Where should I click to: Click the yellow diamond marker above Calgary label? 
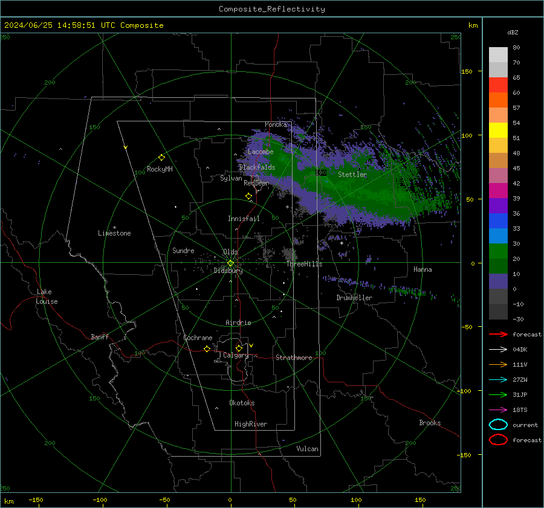click(x=239, y=348)
